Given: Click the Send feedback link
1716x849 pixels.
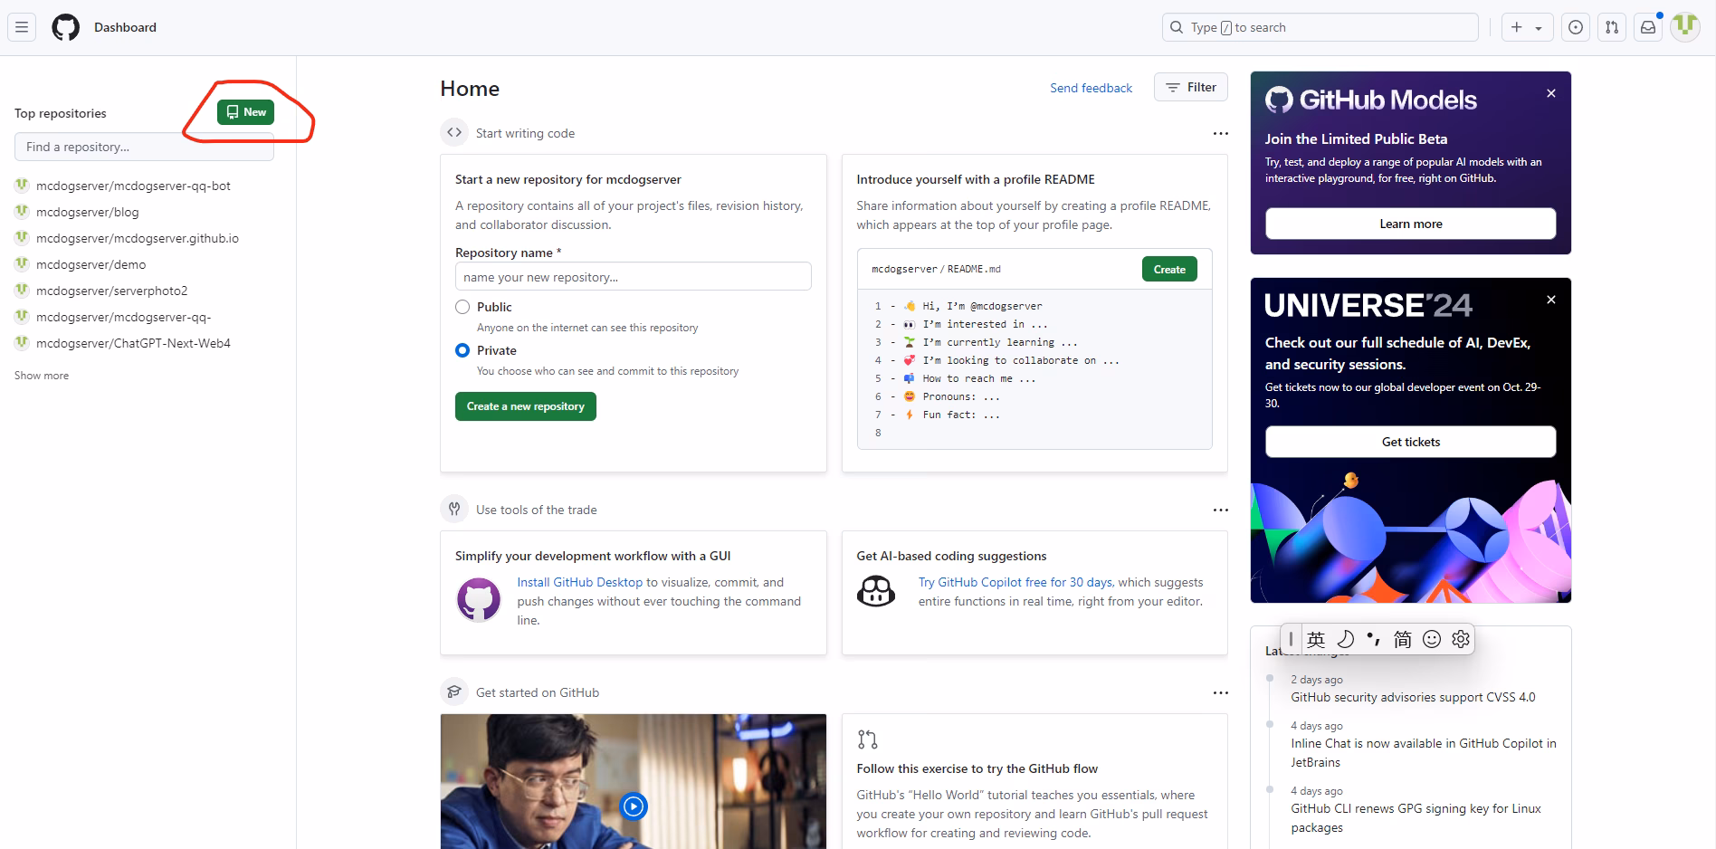Looking at the screenshot, I should [1091, 88].
